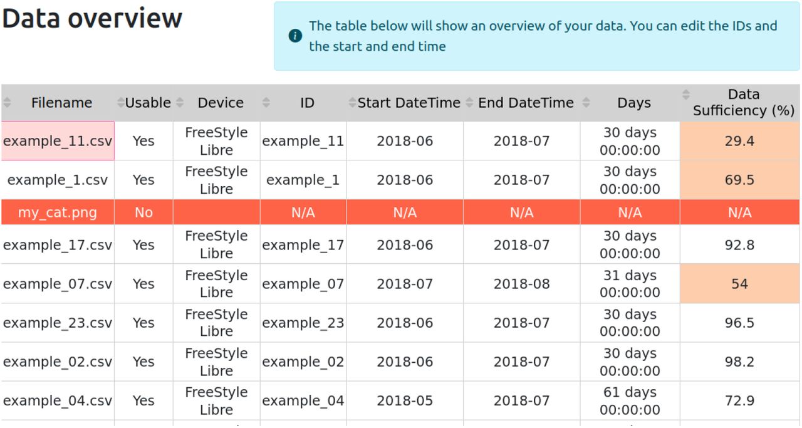Edit the ID cell example_23
Screen dimensions: 802x428
[x=303, y=323]
